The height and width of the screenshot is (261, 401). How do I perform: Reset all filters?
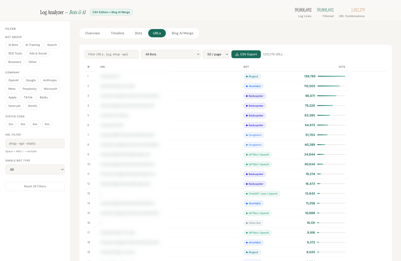point(35,186)
